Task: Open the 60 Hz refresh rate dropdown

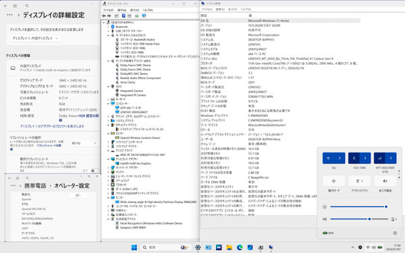Action: 84,143
